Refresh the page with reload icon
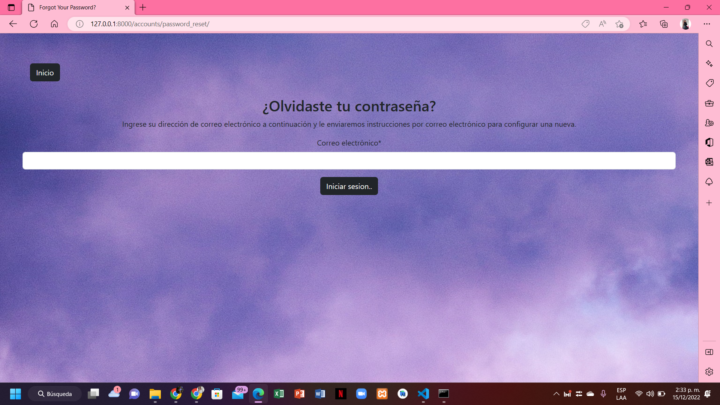The image size is (720, 405). coord(34,24)
